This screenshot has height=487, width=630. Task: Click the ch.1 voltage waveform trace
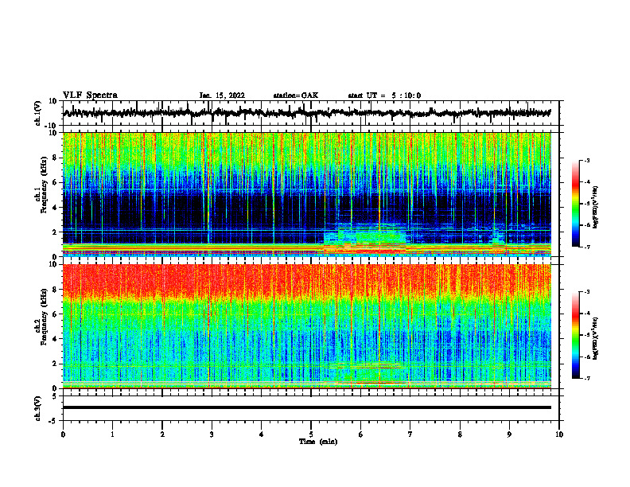[x=307, y=113]
